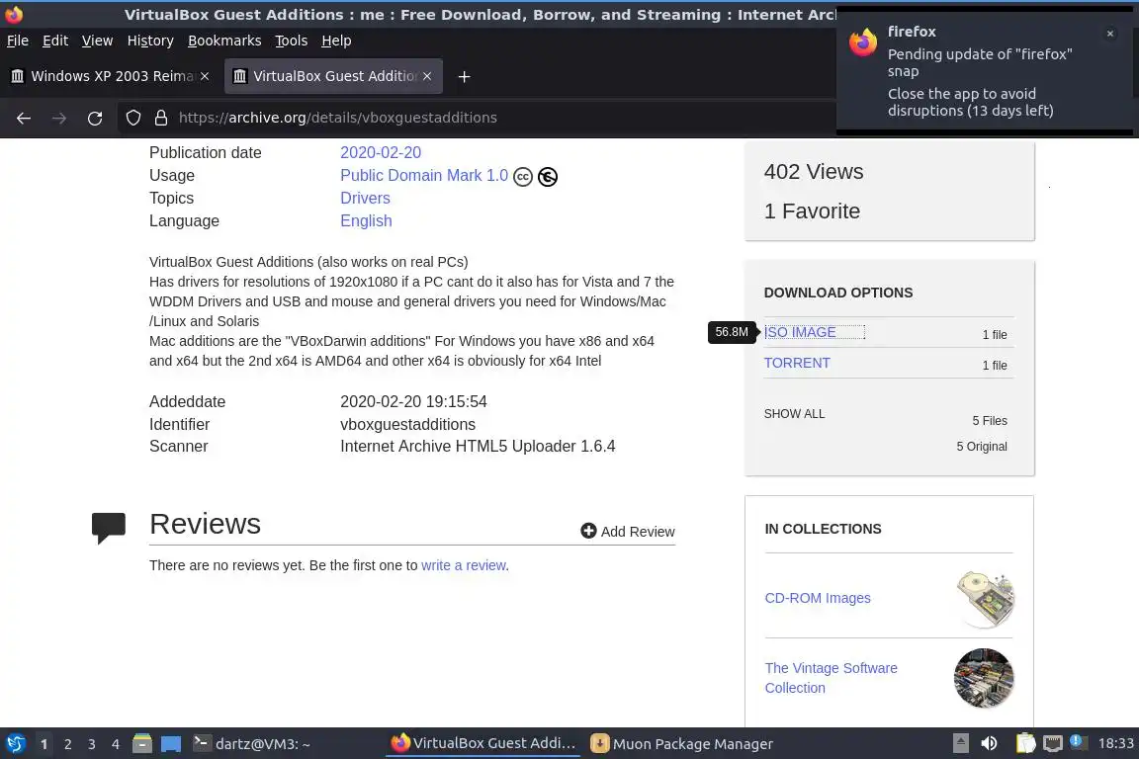Click the Creative Commons CC icon
This screenshot has height=759, width=1139.
pos(523,177)
